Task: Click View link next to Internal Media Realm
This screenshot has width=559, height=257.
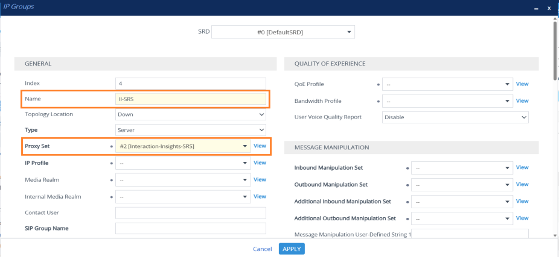Action: coord(260,196)
